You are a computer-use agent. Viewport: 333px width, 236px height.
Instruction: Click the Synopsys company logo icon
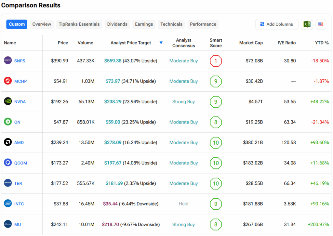point(8,60)
